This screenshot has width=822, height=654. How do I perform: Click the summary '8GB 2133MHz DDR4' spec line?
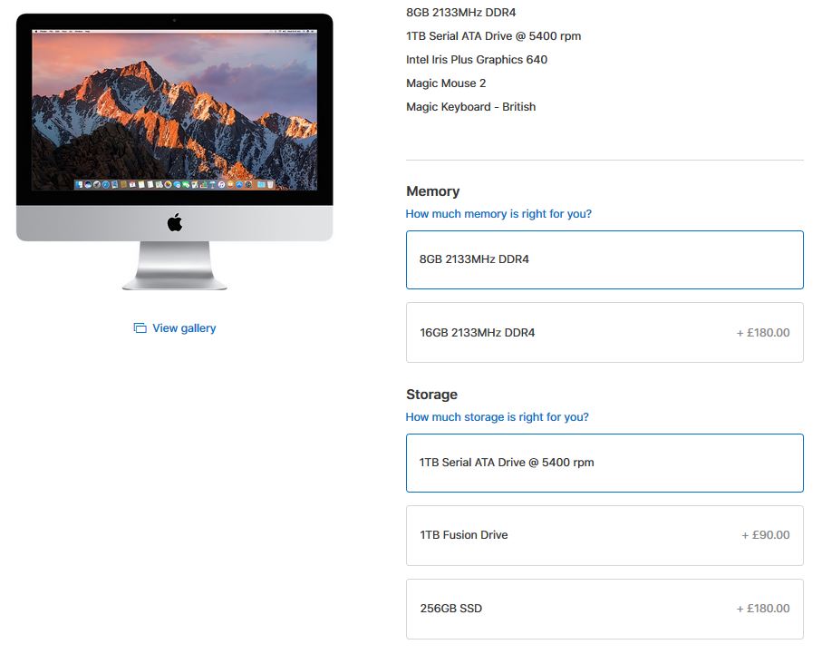[460, 13]
